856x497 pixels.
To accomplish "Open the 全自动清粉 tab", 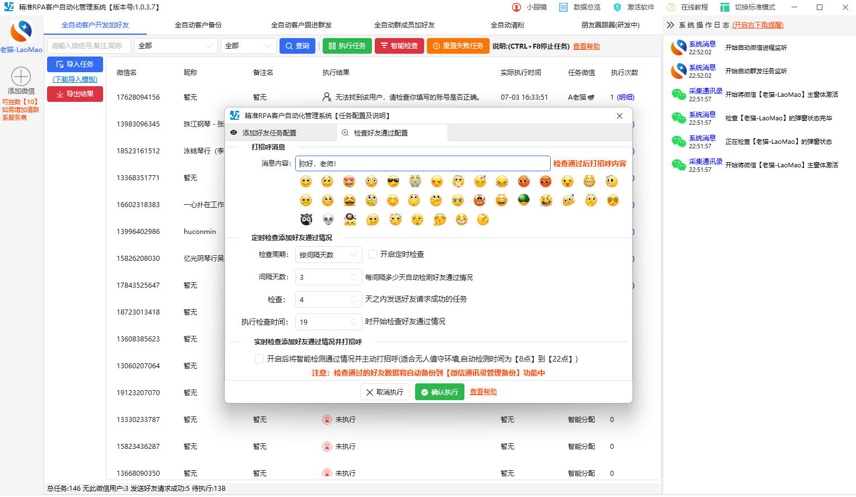I will tap(508, 25).
